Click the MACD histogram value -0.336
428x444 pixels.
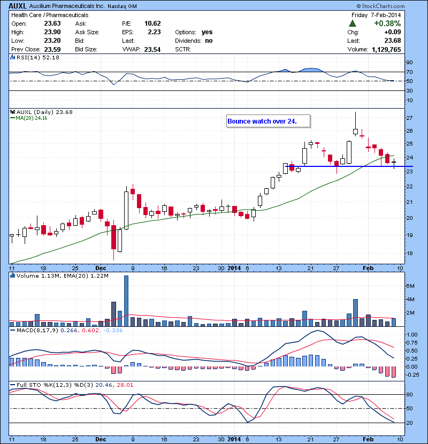coord(113,331)
